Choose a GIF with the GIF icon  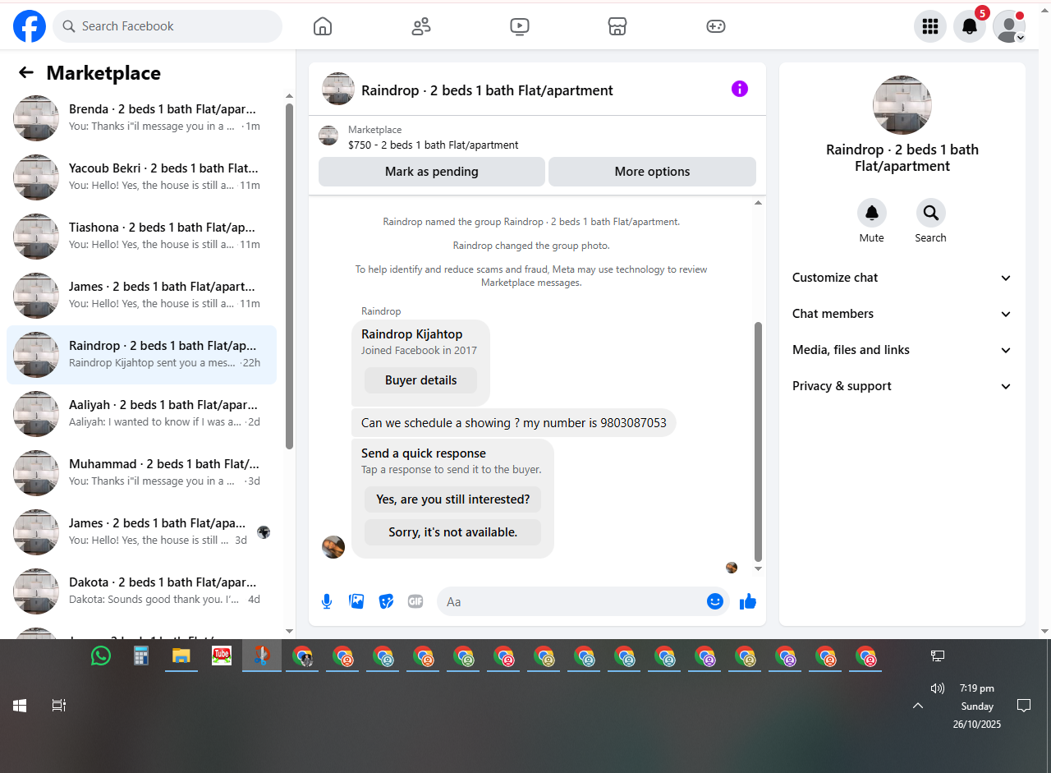point(415,601)
